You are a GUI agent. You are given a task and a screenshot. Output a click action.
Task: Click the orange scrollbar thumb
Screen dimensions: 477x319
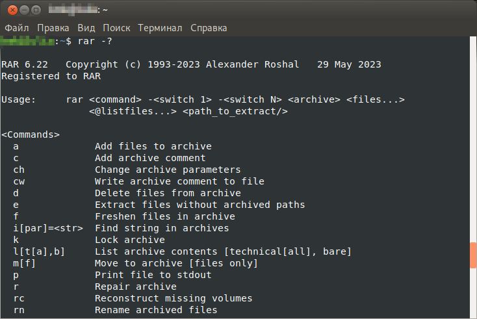tap(473, 255)
